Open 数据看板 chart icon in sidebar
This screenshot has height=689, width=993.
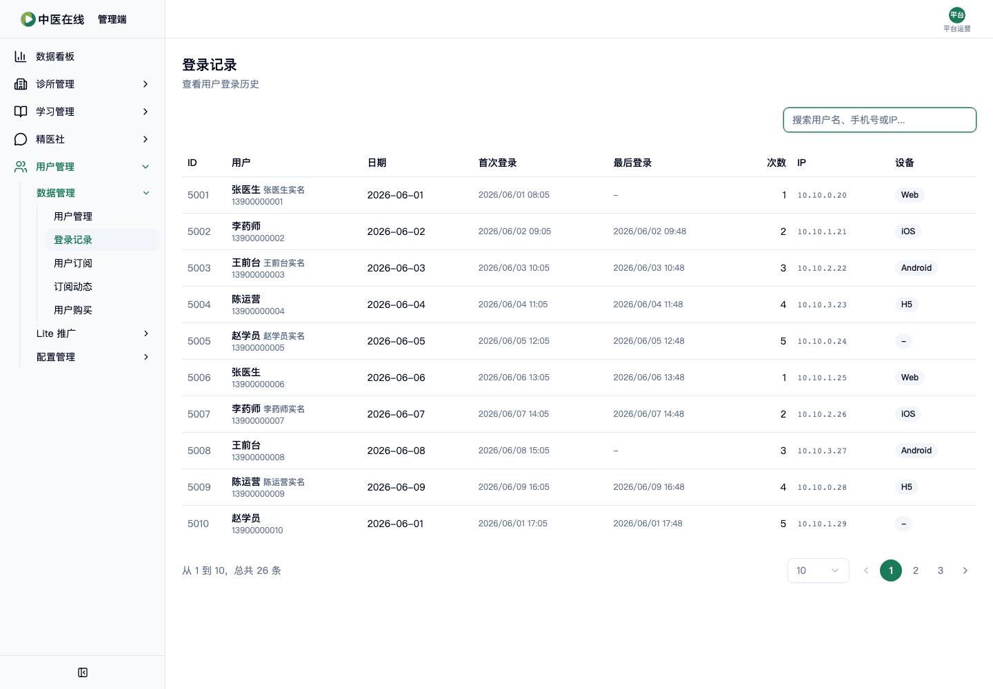coord(21,56)
